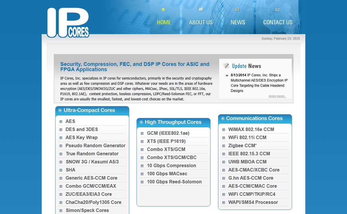Viewport: 347px width, 214px height.
Task: Open True Random Generator link
Action: point(92,154)
